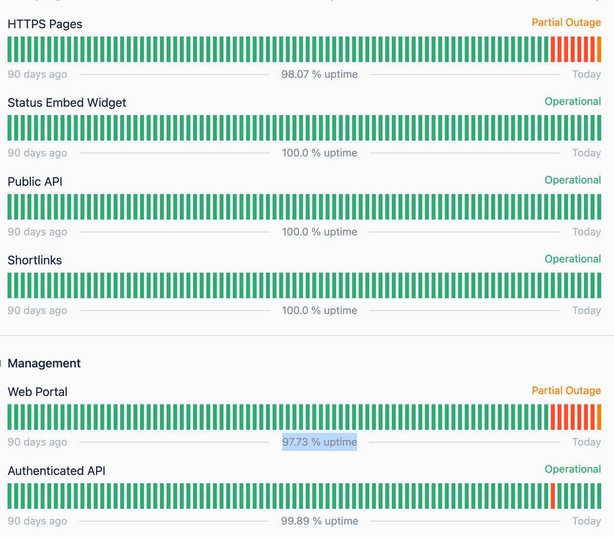This screenshot has height=537, width=614.
Task: Click the 98.07 % uptime text
Action: pos(319,74)
